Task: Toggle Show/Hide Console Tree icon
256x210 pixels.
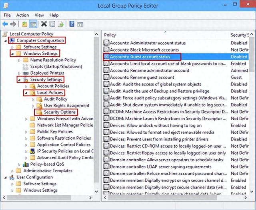Action: tap(33, 24)
